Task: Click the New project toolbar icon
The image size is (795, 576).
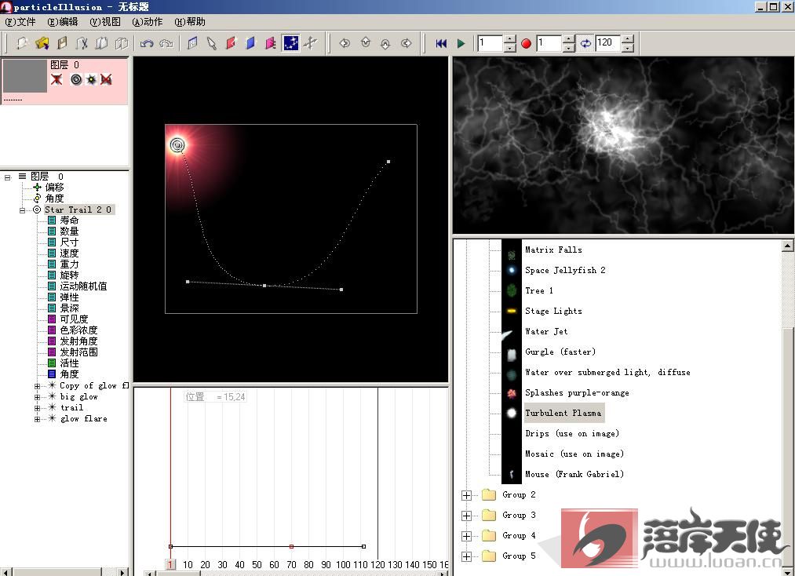Action: [21, 44]
